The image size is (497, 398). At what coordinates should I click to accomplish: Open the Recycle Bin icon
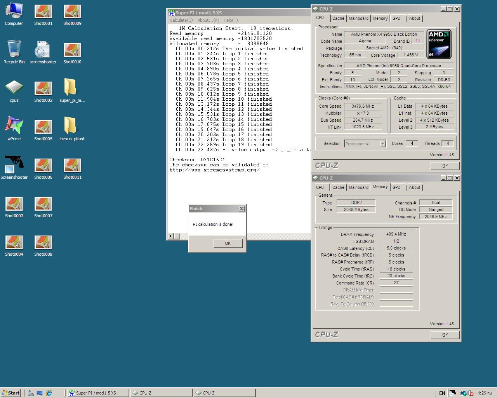click(x=14, y=52)
